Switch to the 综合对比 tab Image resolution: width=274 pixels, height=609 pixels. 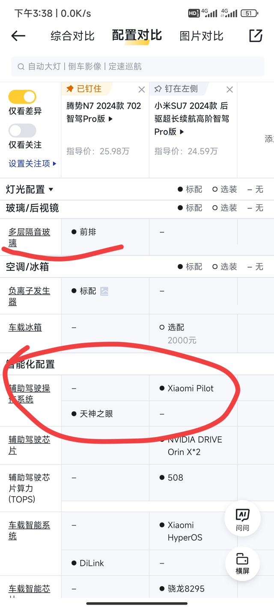[x=72, y=36]
